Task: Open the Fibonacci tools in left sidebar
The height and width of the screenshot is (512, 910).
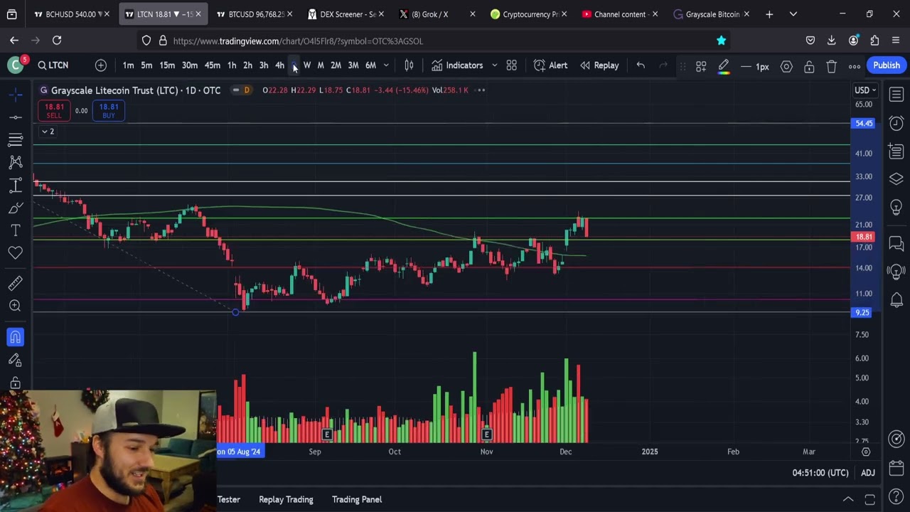Action: coord(15,140)
